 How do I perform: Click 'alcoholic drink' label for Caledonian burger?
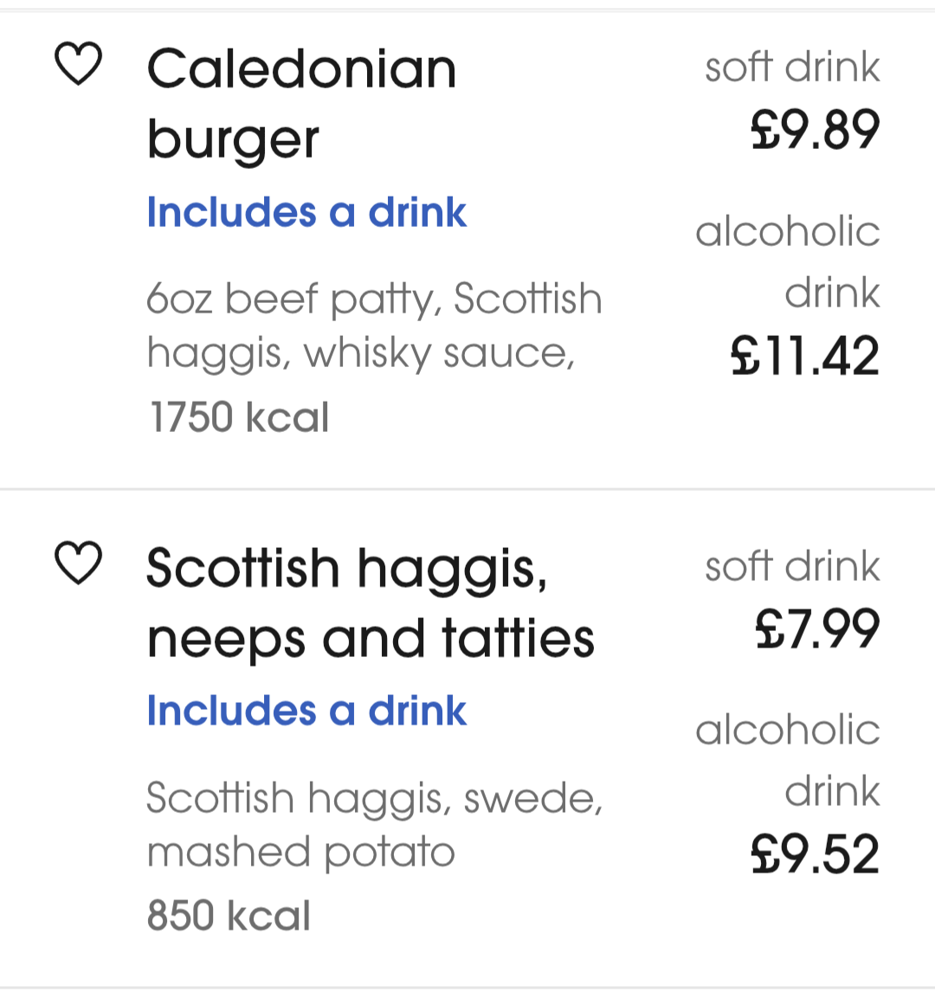(x=788, y=261)
